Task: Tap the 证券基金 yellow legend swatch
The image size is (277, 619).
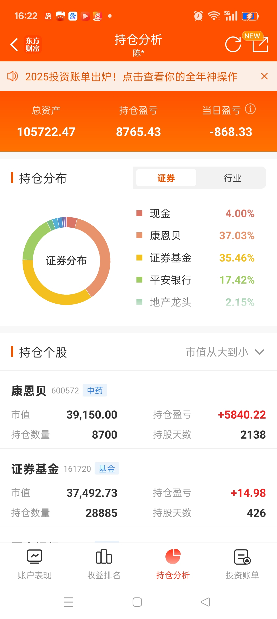Action: (x=139, y=258)
